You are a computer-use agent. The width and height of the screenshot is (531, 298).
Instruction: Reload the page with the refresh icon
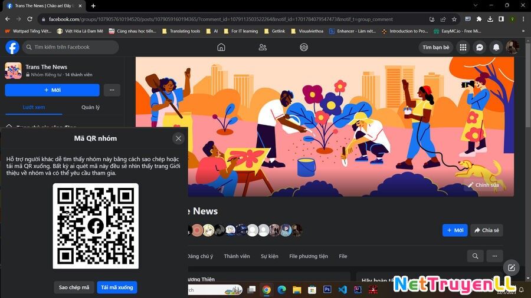click(x=30, y=19)
